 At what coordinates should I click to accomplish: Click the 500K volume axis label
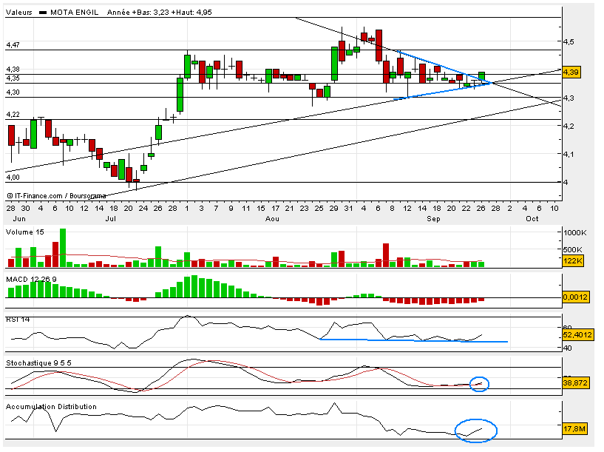573,250
